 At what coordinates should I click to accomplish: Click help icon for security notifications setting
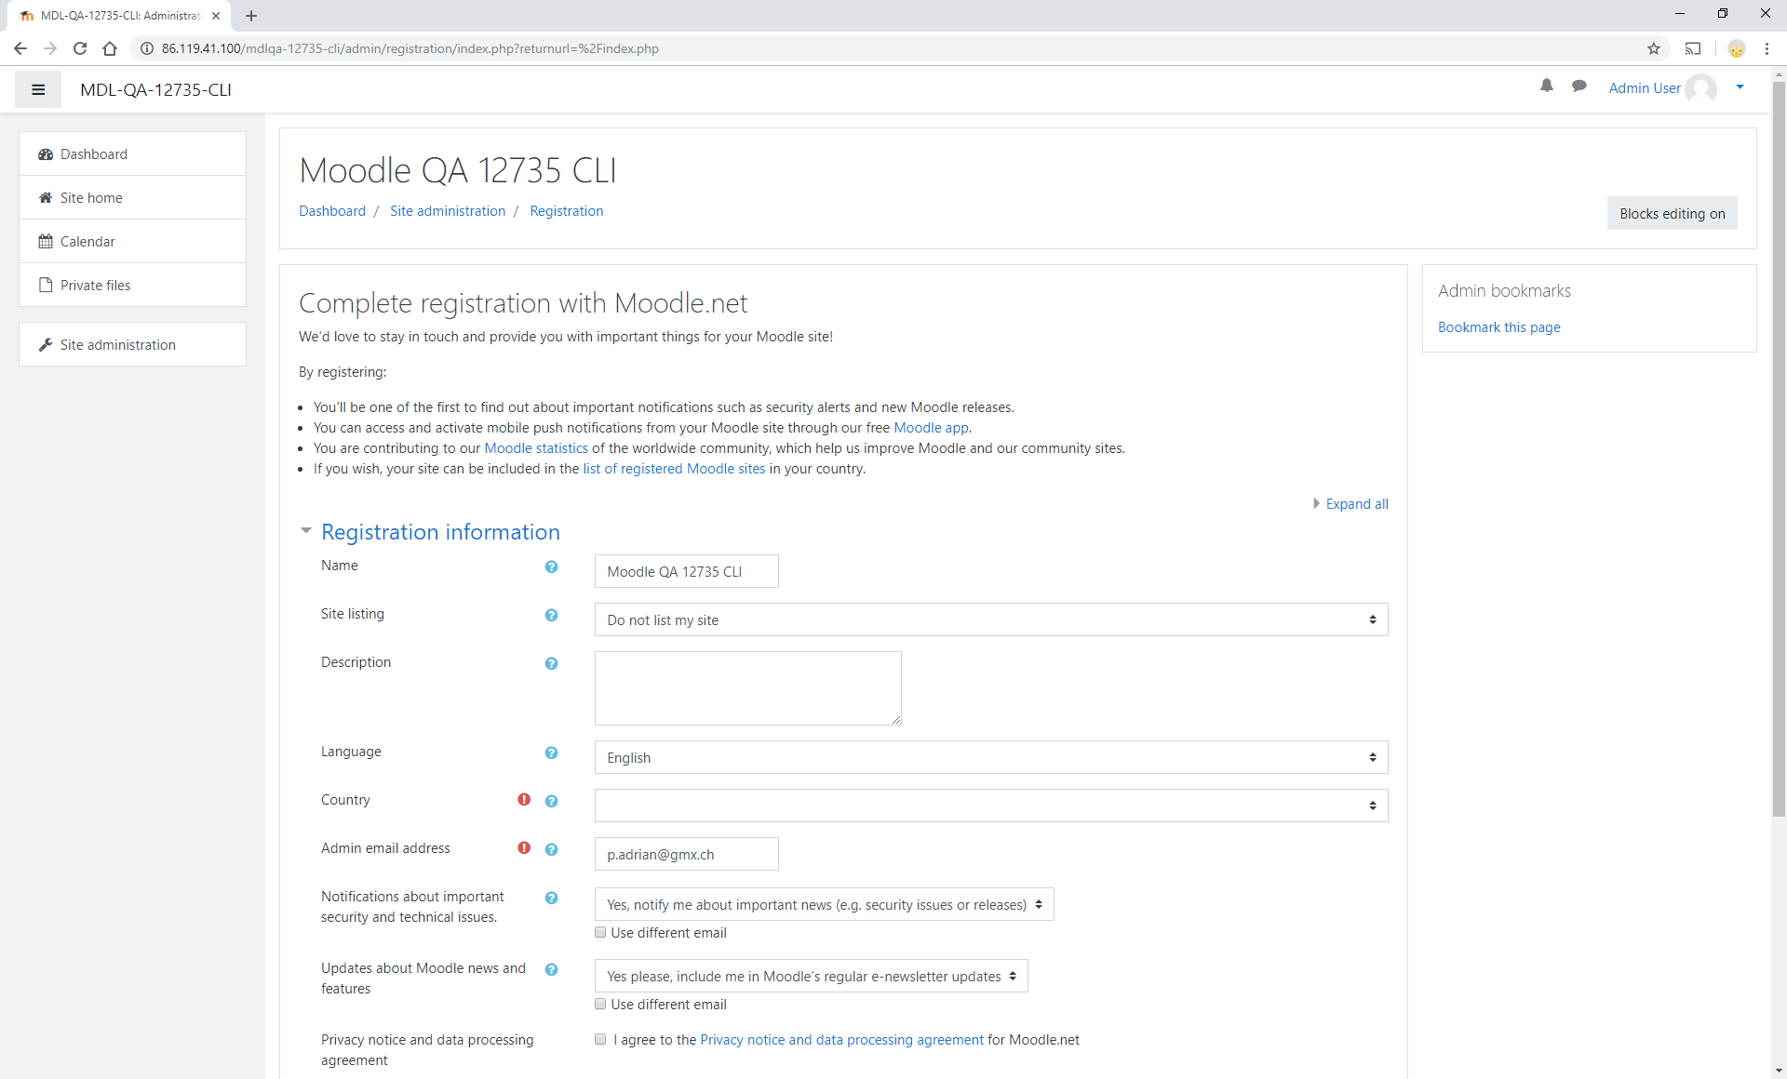point(551,898)
